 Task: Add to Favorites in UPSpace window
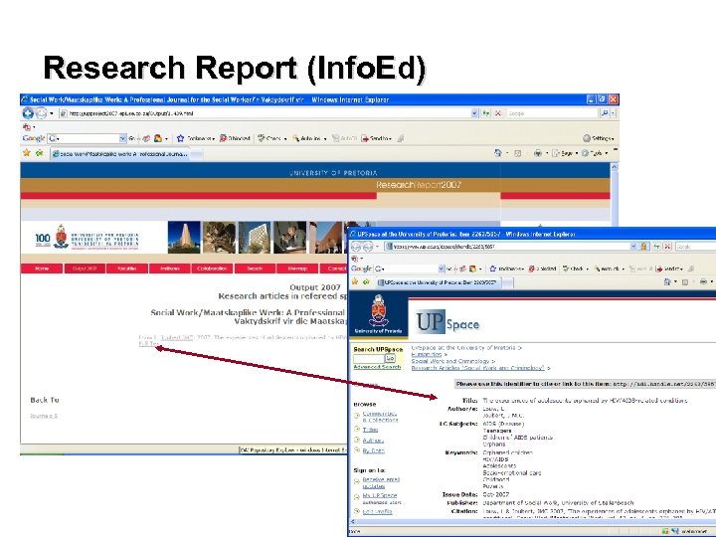tap(366, 281)
